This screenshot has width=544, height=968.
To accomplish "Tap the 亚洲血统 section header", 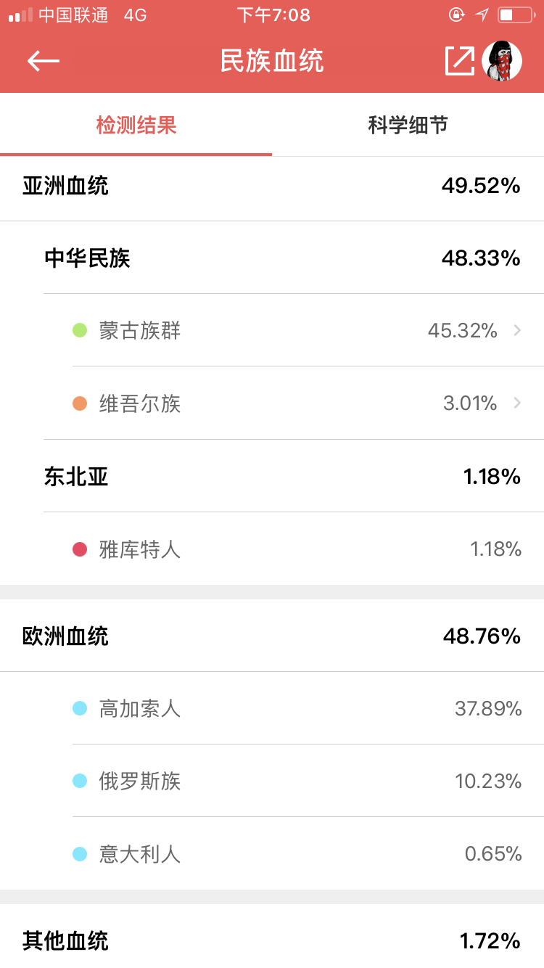I will coord(65,186).
